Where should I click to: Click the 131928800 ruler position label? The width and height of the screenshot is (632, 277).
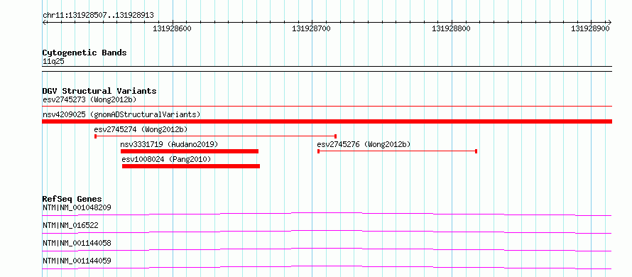(451, 28)
